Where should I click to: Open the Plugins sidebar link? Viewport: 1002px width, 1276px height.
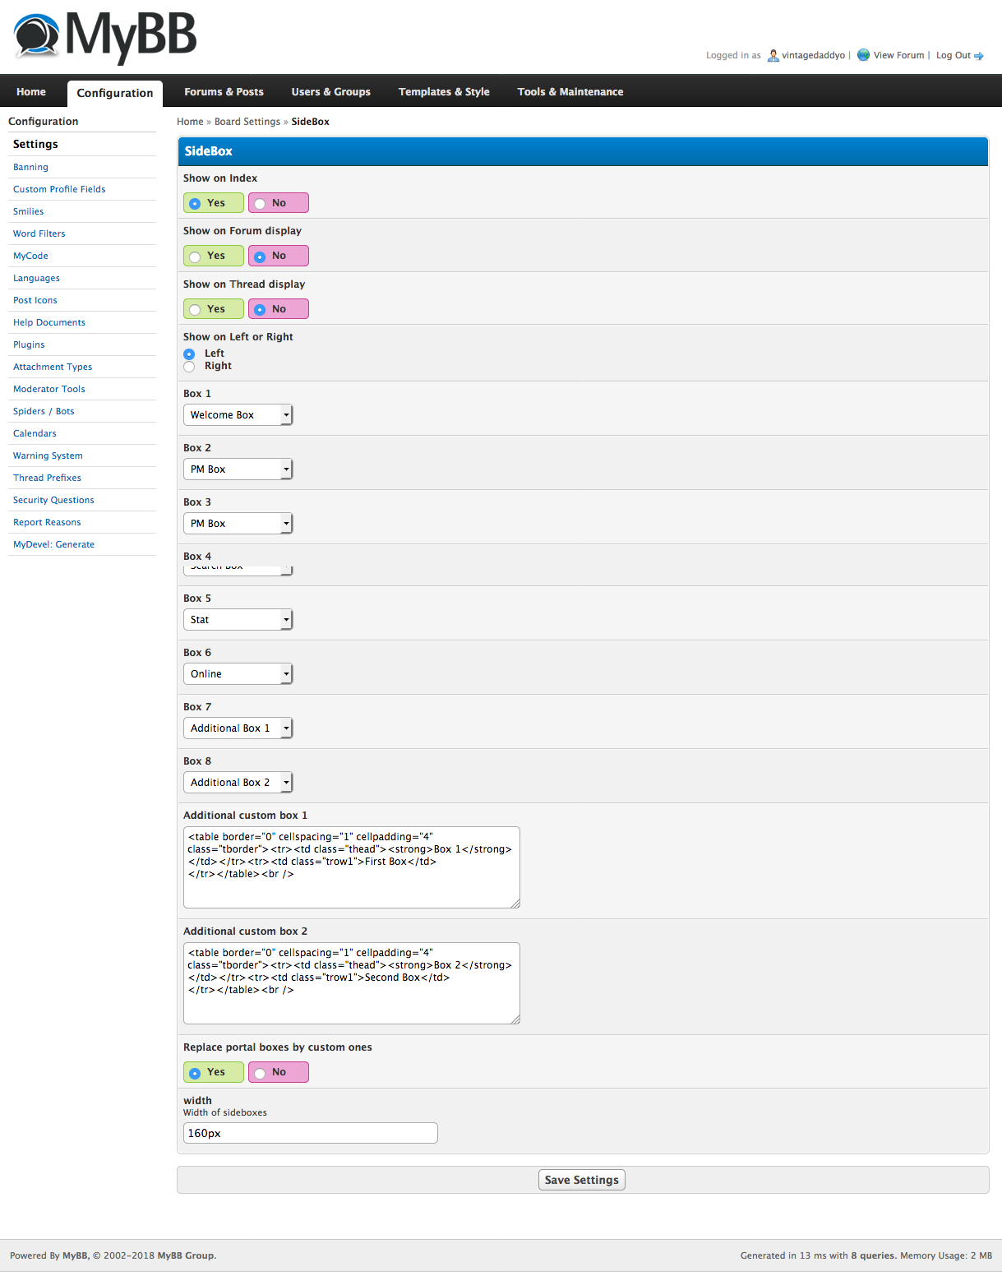point(29,345)
